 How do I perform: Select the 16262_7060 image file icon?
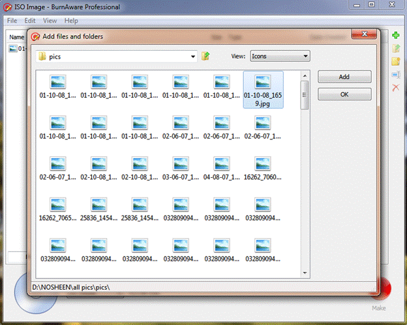(x=263, y=164)
